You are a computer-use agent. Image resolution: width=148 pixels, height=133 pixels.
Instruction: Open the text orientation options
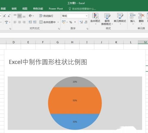pos(31,16)
